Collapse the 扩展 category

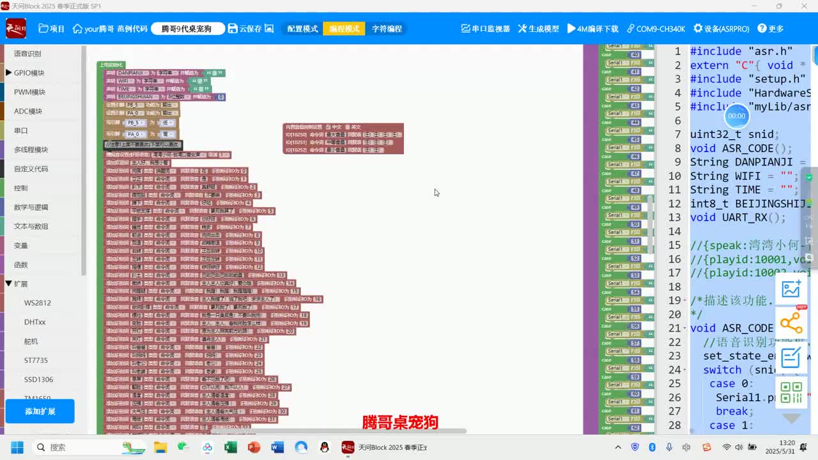point(9,284)
